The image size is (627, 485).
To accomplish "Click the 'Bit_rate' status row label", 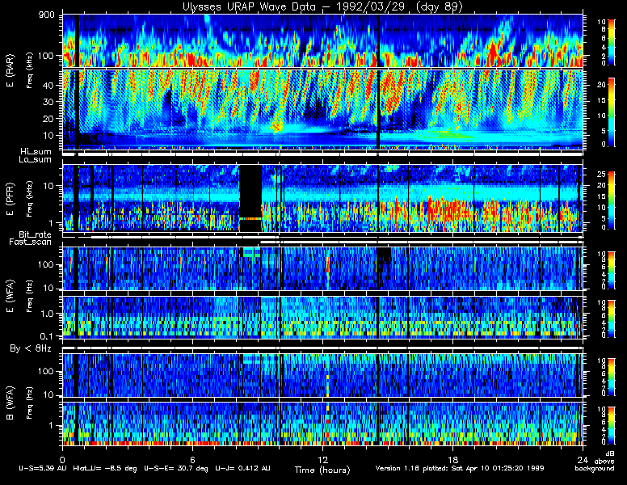I will (36, 234).
